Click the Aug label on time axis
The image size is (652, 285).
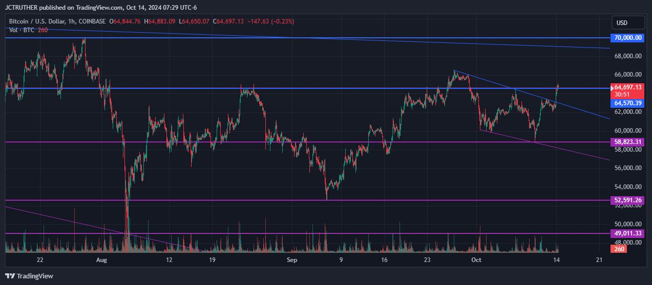pyautogui.click(x=102, y=260)
